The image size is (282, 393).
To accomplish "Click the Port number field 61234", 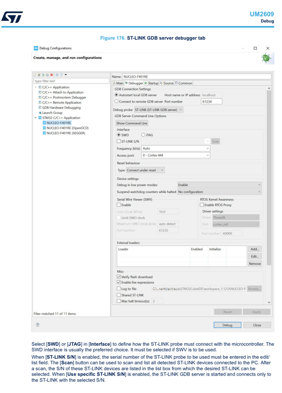I will (x=212, y=101).
